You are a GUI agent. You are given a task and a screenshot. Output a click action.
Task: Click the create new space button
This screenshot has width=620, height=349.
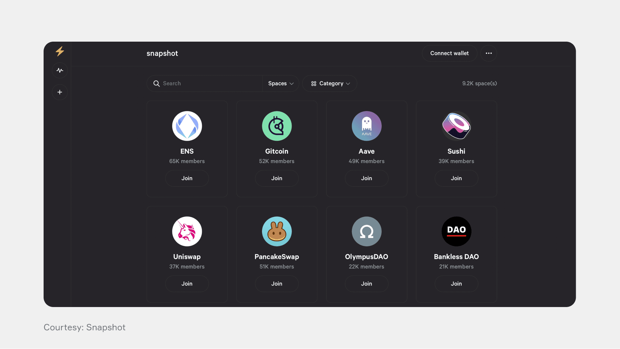tap(60, 91)
